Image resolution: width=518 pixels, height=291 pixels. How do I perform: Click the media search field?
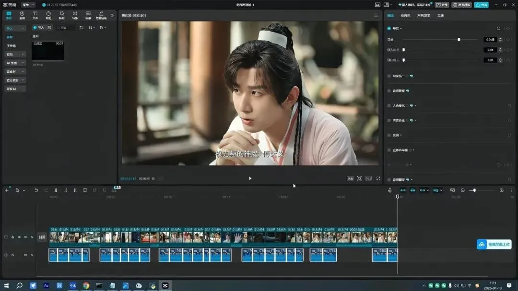coord(65,28)
